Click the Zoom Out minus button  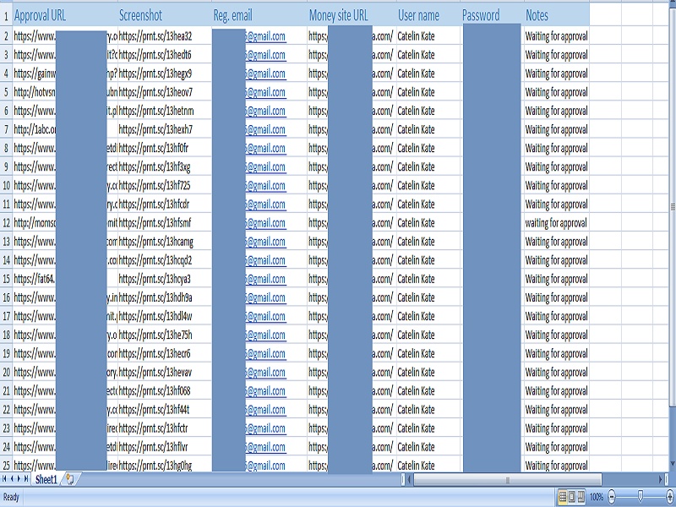[611, 498]
